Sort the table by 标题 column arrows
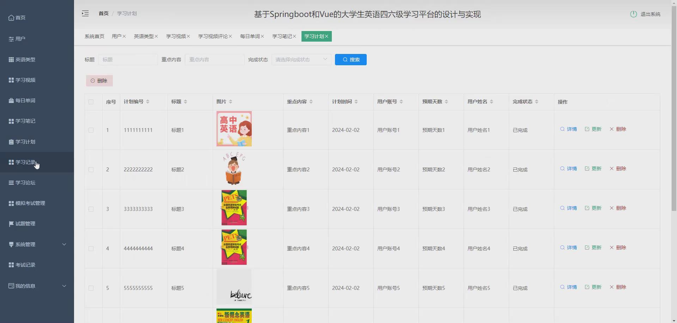Image resolution: width=677 pixels, height=323 pixels. pos(185,102)
